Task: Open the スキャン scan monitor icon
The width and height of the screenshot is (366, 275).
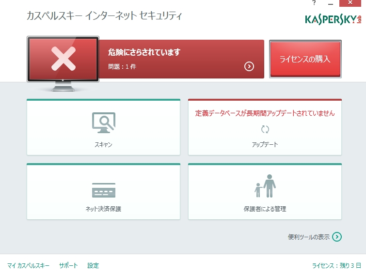Action: click(x=104, y=122)
